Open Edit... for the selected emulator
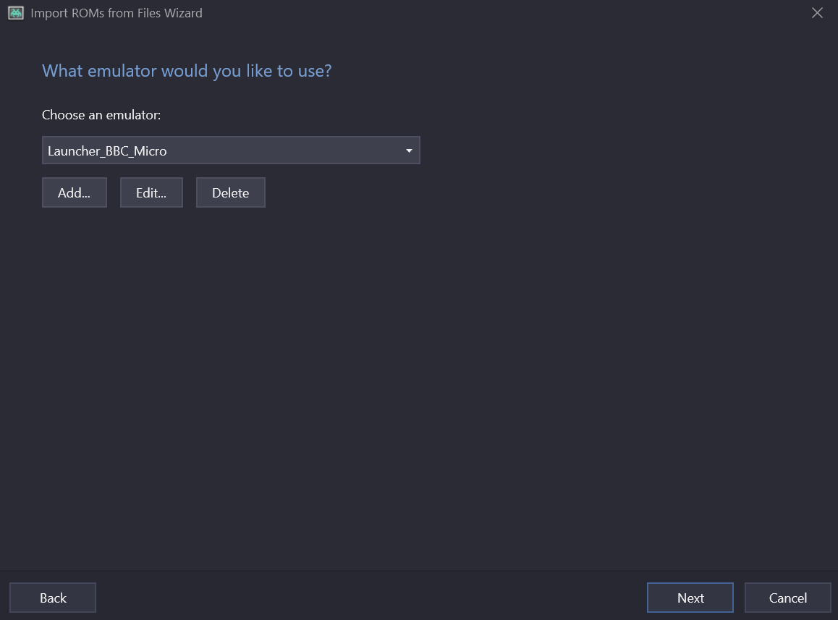The image size is (838, 620). [x=151, y=193]
